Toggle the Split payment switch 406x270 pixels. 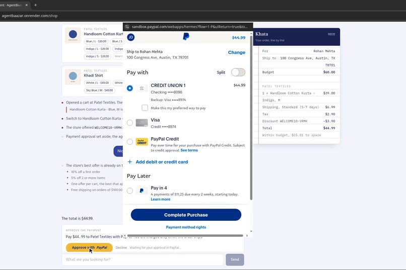tap(238, 72)
